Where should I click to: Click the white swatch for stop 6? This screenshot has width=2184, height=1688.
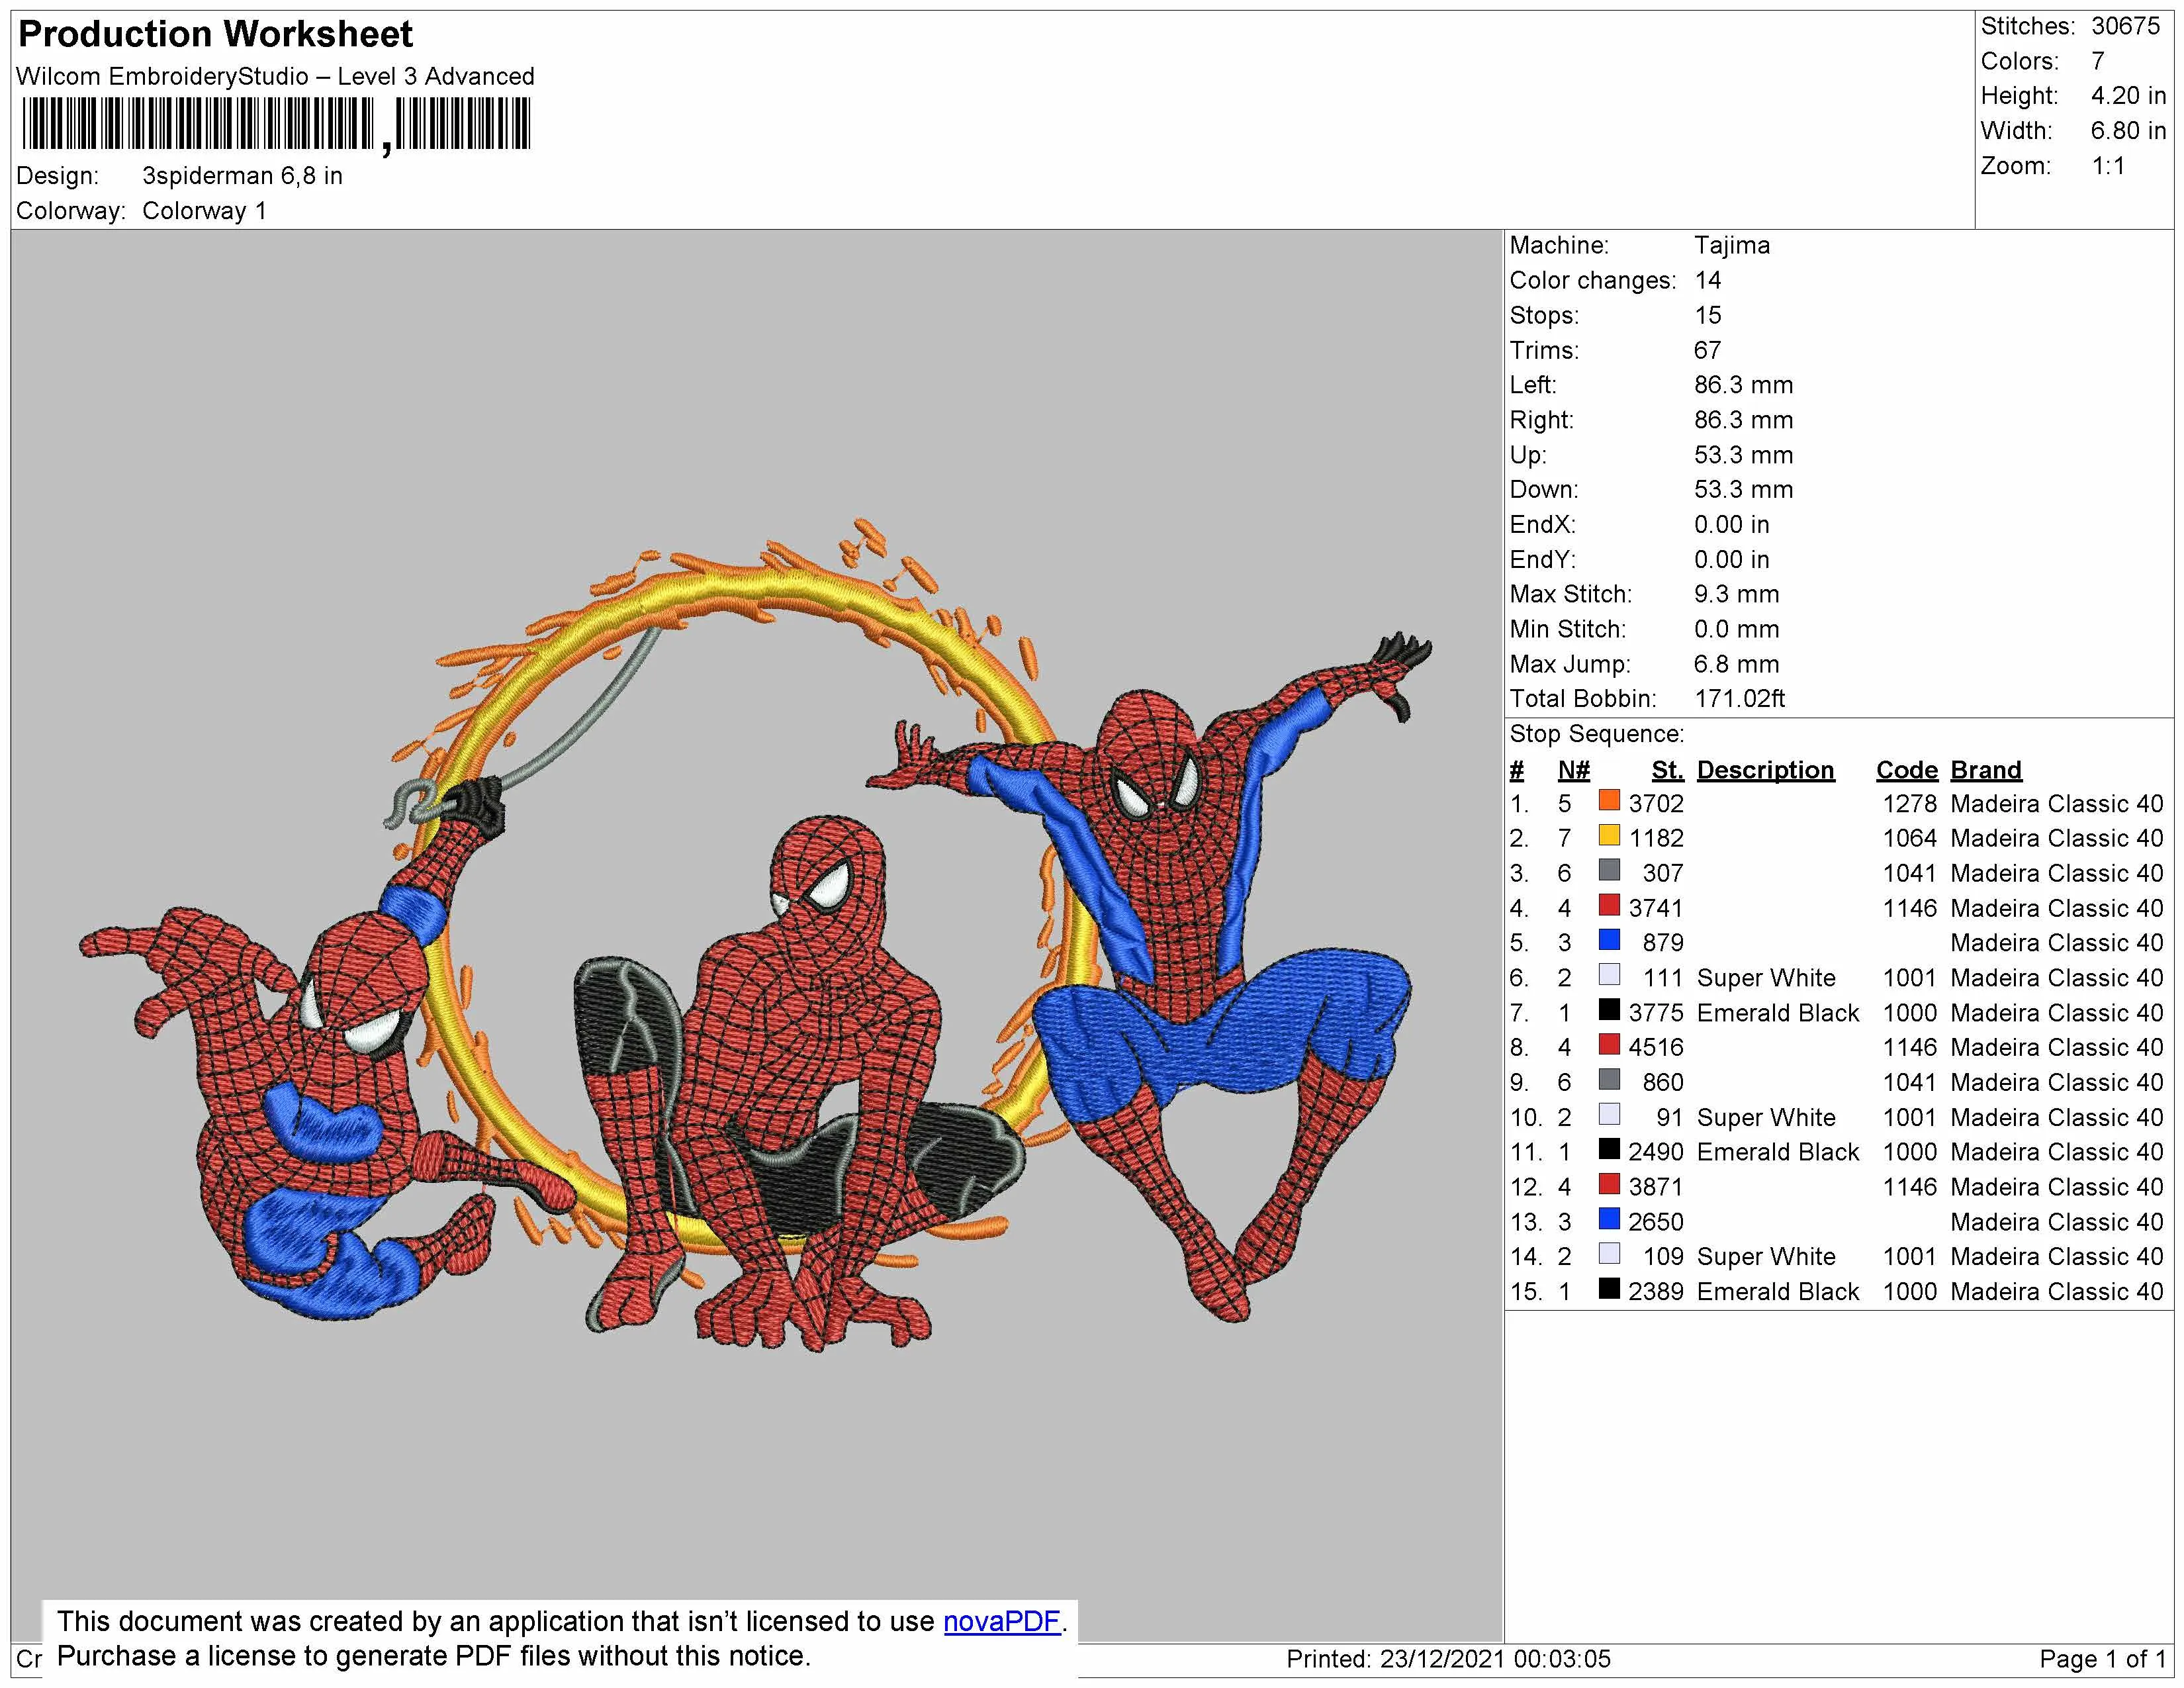1609,974
